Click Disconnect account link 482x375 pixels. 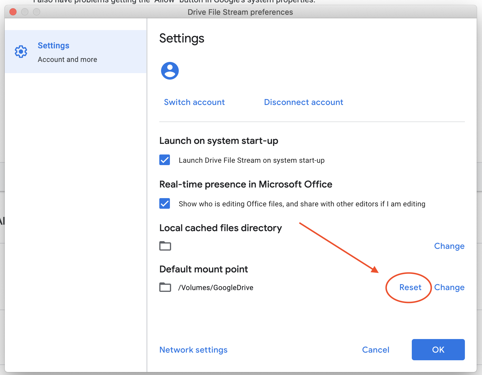click(x=304, y=102)
